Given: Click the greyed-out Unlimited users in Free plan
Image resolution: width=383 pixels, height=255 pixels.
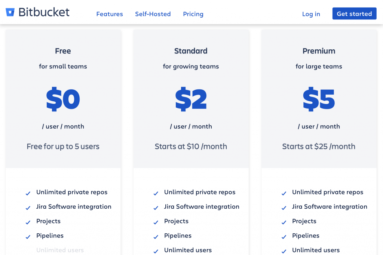Looking at the screenshot, I should coord(60,250).
